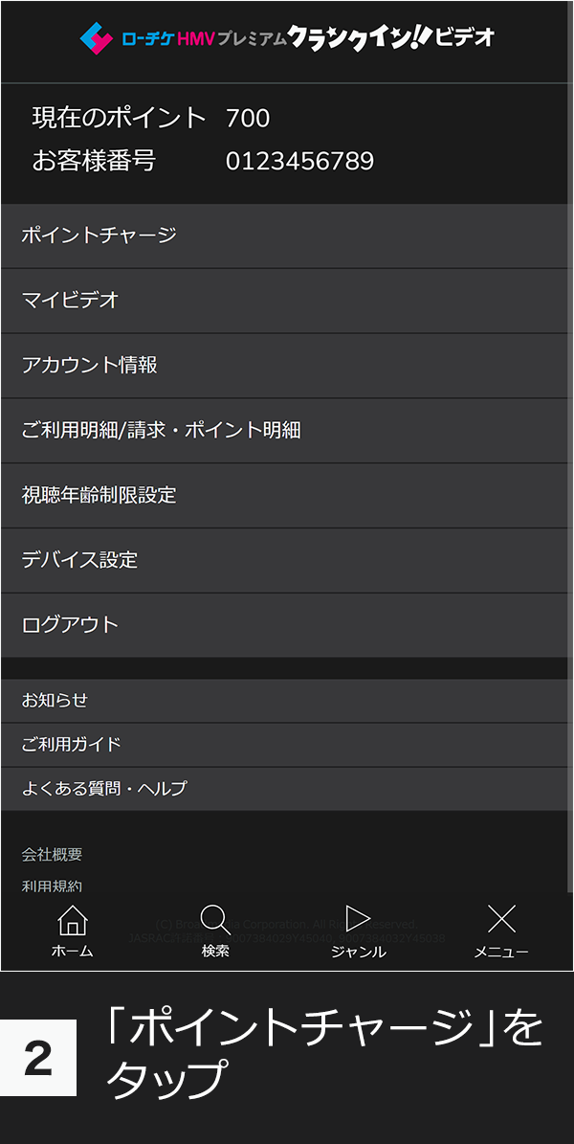Open アカウント情報 account settings

point(89,366)
